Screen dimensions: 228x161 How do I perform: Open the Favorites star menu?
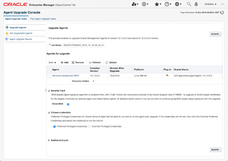[x=158, y=4]
